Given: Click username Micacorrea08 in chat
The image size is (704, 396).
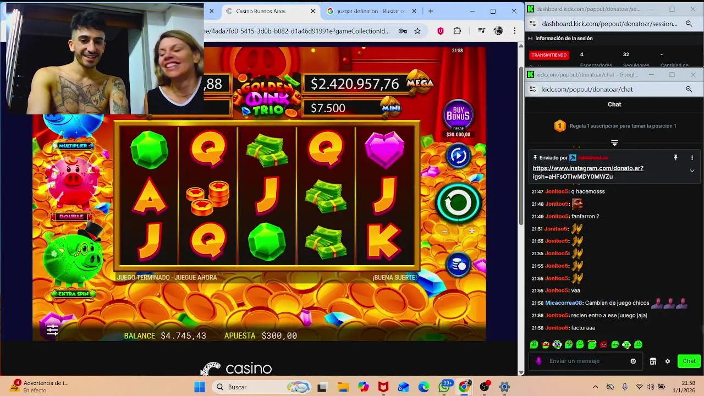Looking at the screenshot, I should [564, 302].
